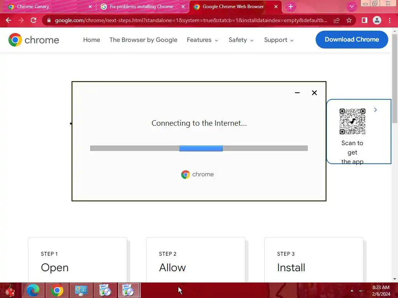Open a new tab with the plus button
Screen dimensions: 398x298
[291, 7]
